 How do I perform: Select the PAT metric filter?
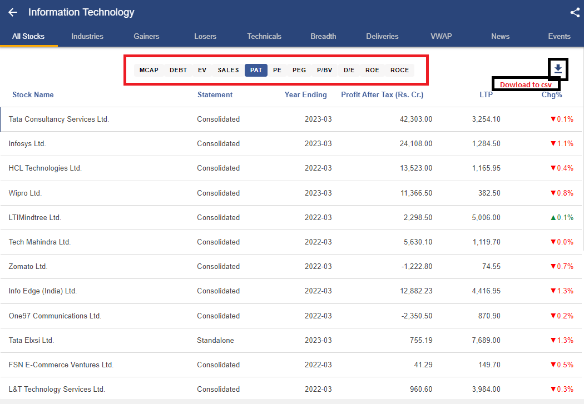(x=256, y=70)
